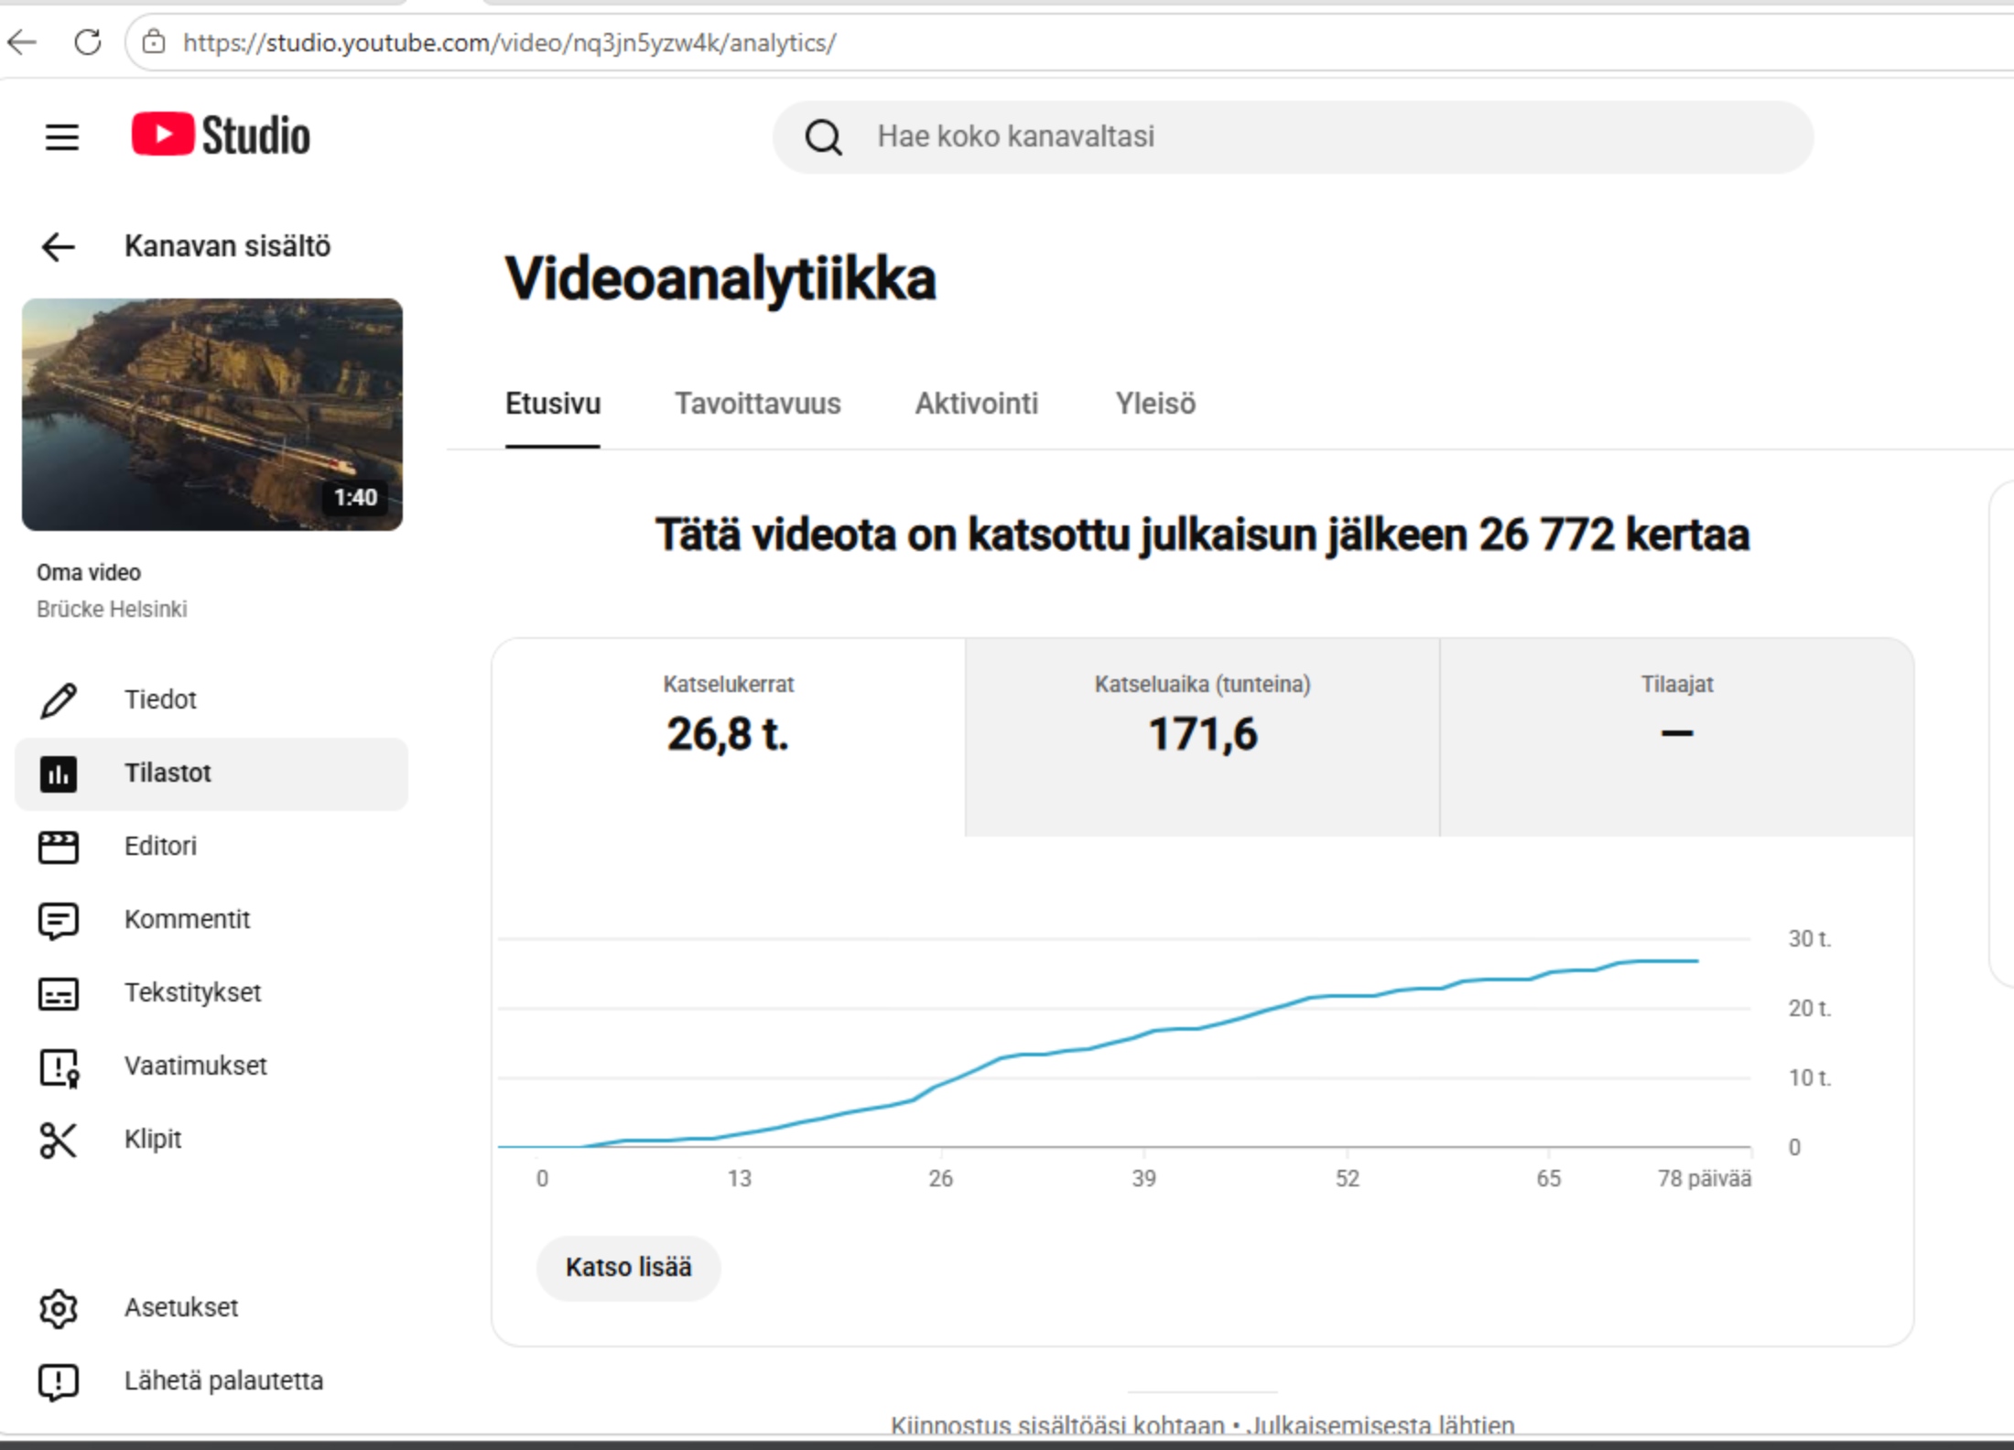This screenshot has height=1450, width=2014.
Task: Switch to the Aktivointi tab
Action: click(977, 404)
